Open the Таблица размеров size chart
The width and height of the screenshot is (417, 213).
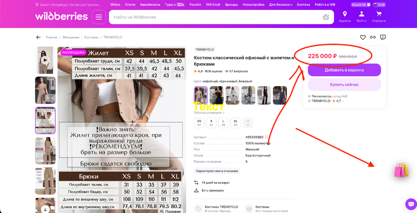coord(209,113)
